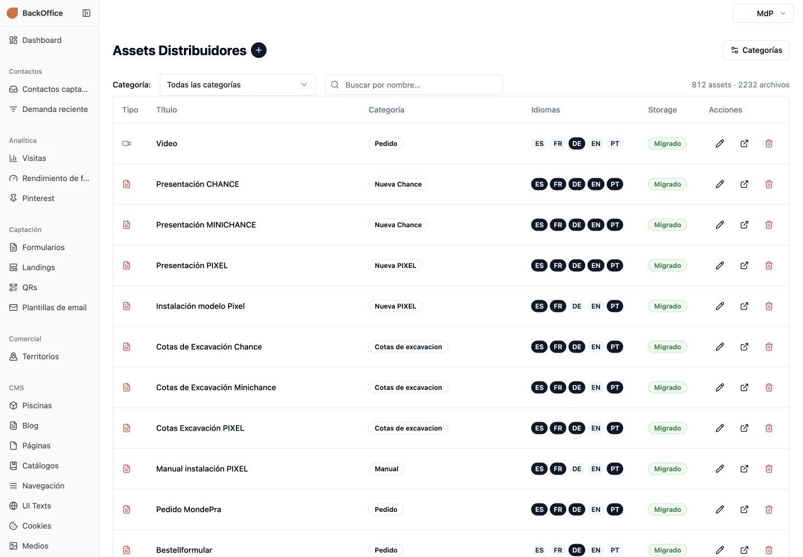This screenshot has height=557, width=803.
Task: Edit the Pedido MondePra asset
Action: 720,510
